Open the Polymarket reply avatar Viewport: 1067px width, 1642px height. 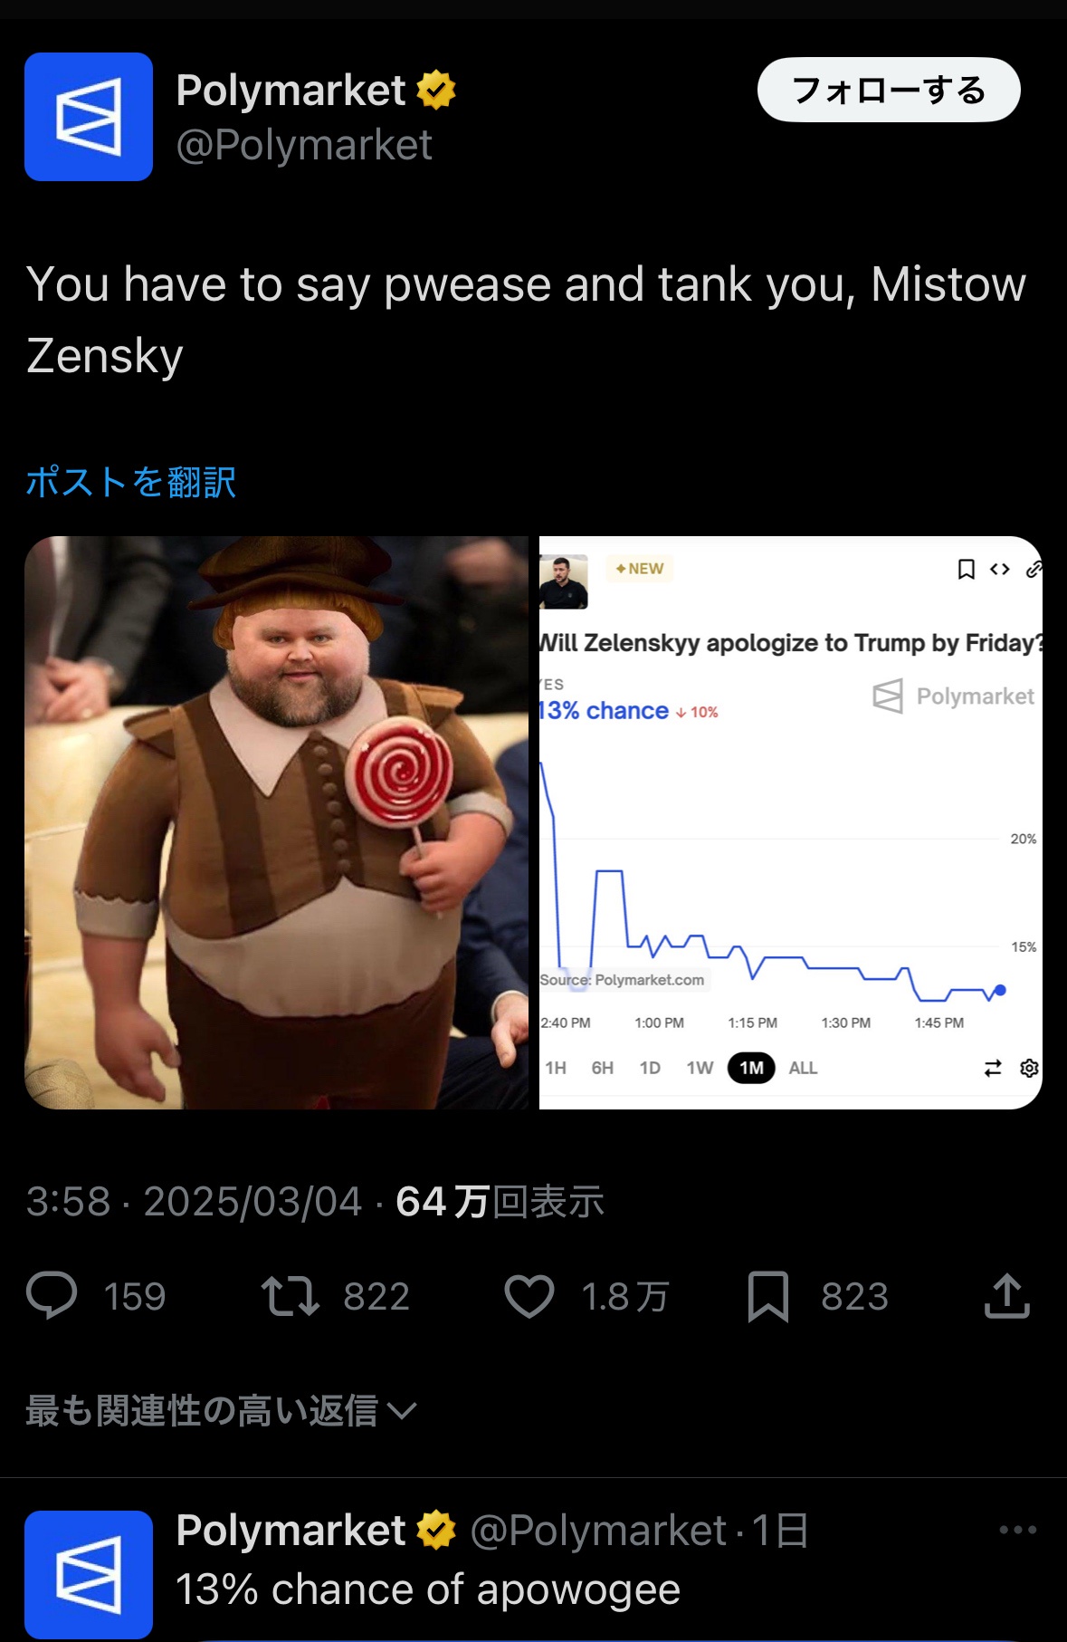coord(89,1574)
